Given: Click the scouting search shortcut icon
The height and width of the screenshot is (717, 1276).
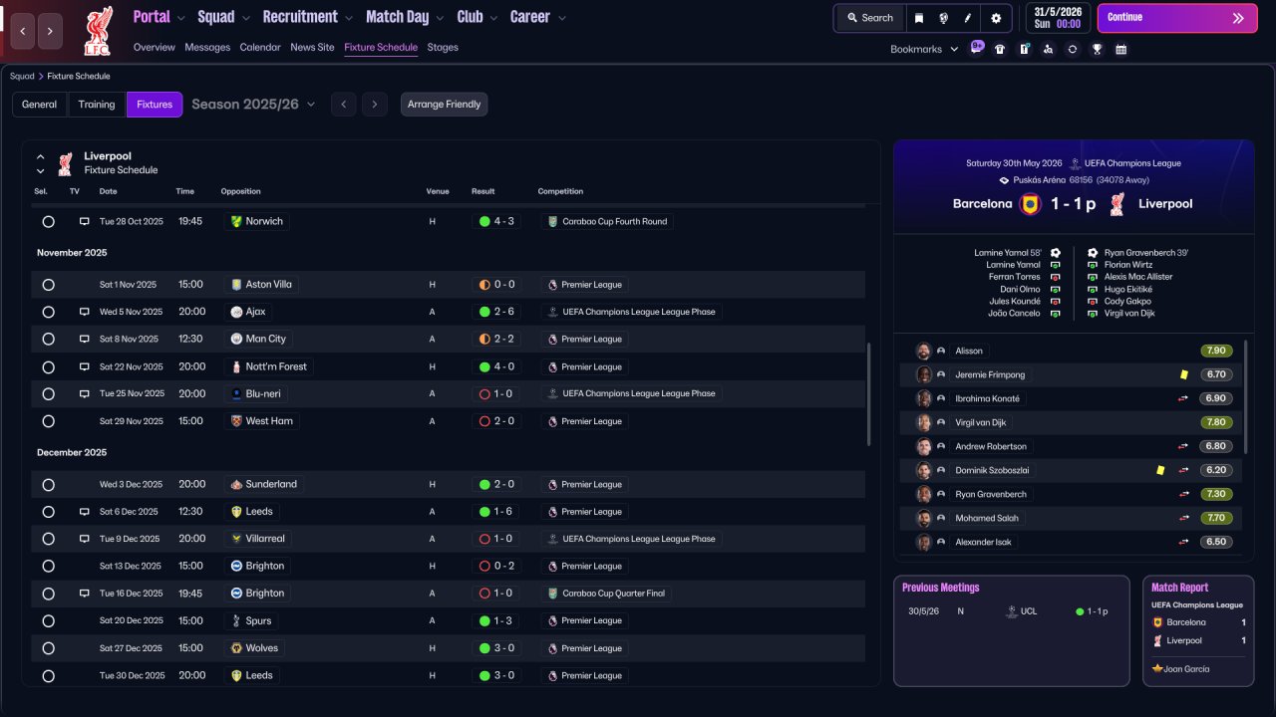Looking at the screenshot, I should [1048, 49].
